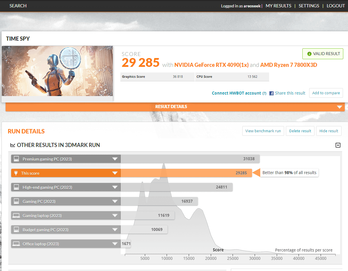Click the NVIDIA GeForce RTX 4090 link
348x271 pixels.
[x=211, y=65]
